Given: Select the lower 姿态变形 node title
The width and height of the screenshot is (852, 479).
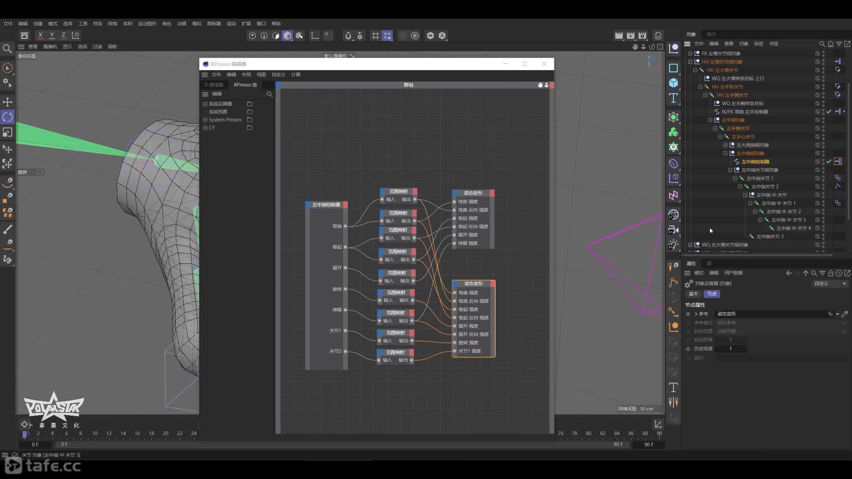Looking at the screenshot, I should (473, 283).
